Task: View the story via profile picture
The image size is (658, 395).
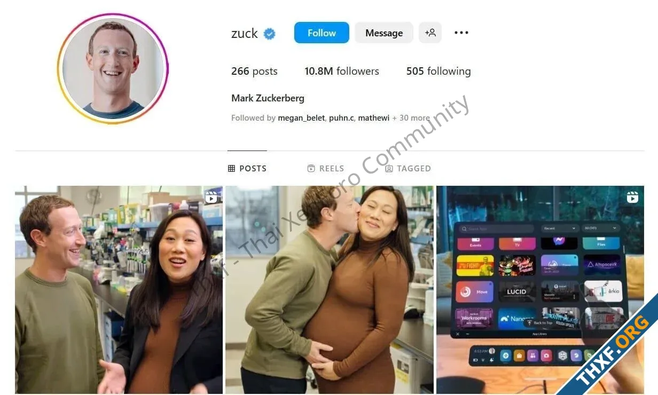Action: pos(113,69)
